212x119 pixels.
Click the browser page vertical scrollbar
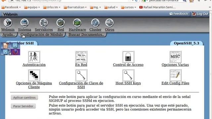(x=211, y=65)
